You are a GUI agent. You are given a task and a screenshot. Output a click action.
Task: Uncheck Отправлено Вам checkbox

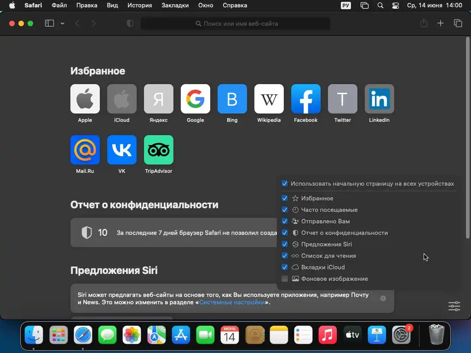tap(284, 221)
